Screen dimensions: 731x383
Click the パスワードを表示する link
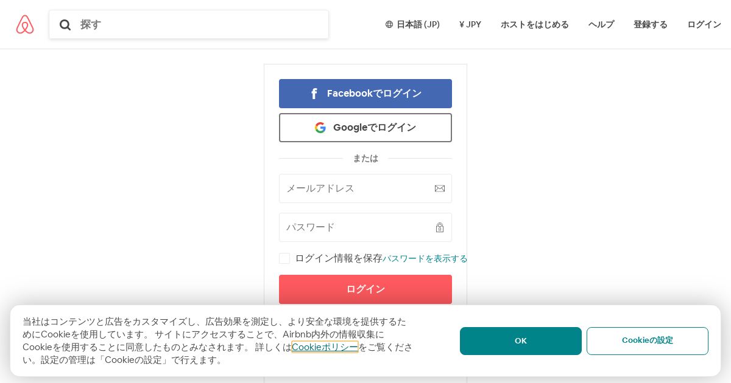[425, 258]
